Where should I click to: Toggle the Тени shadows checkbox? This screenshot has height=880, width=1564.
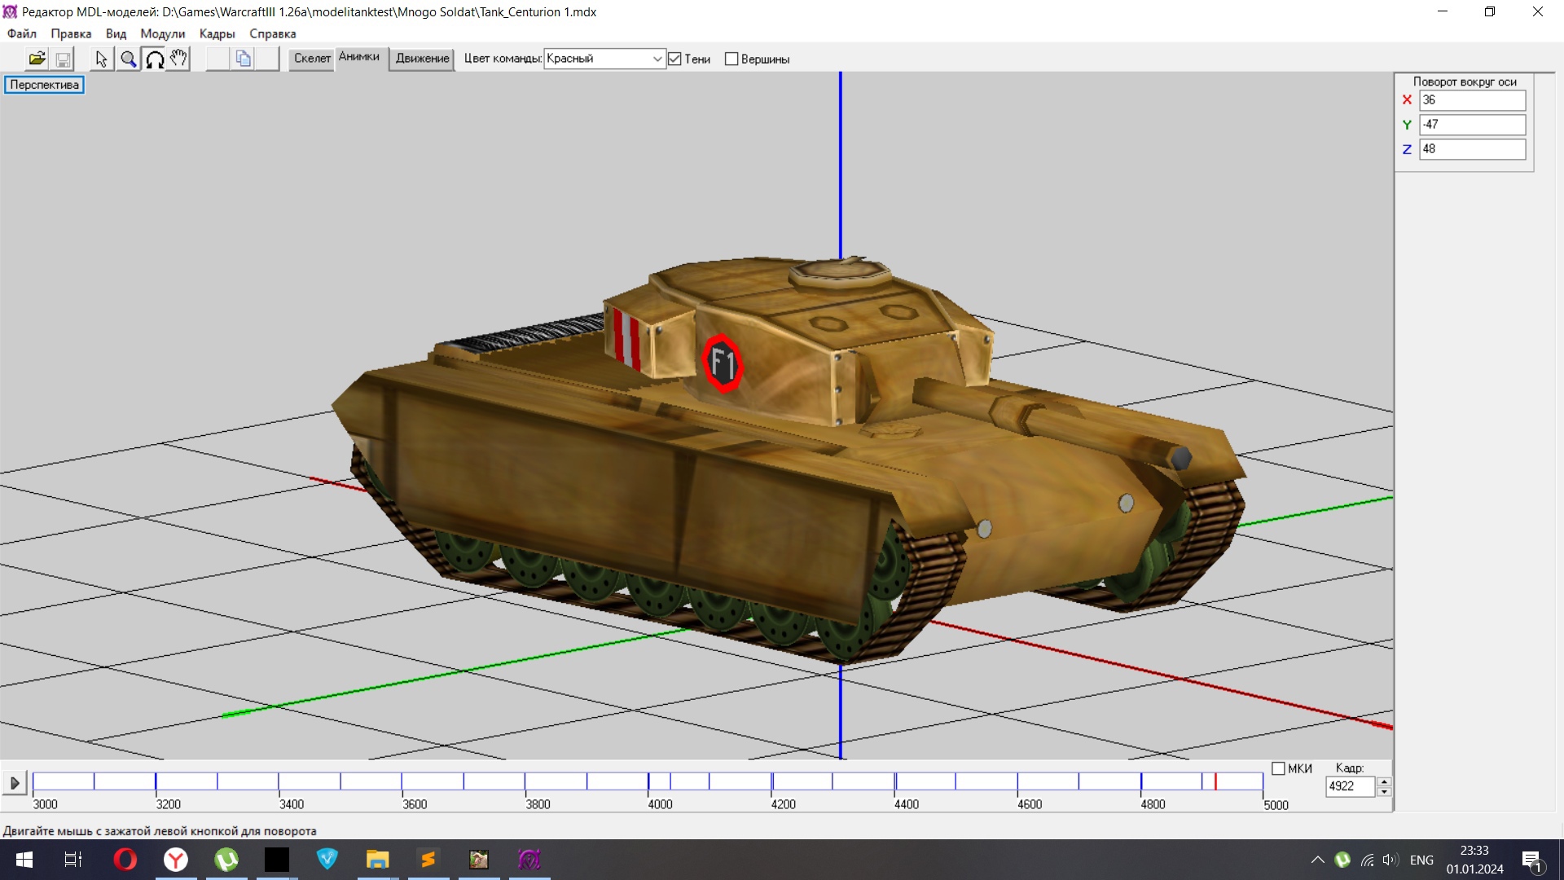point(674,59)
